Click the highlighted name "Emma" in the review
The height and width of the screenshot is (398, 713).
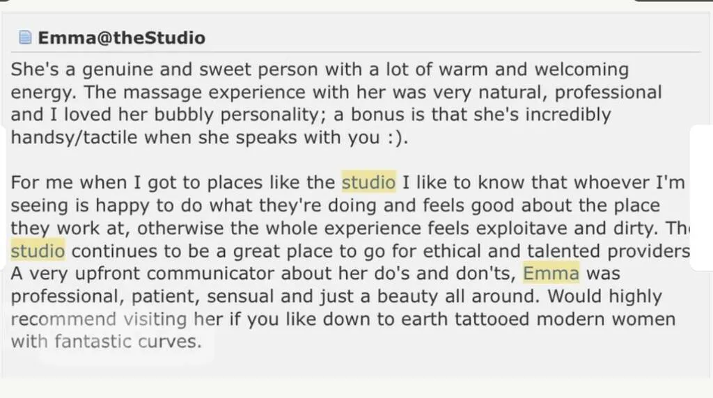tap(551, 273)
